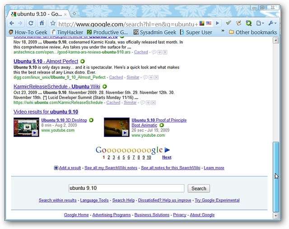Click the colorful squares icon in address bar
This screenshot has width=289, height=229.
coord(202,23)
